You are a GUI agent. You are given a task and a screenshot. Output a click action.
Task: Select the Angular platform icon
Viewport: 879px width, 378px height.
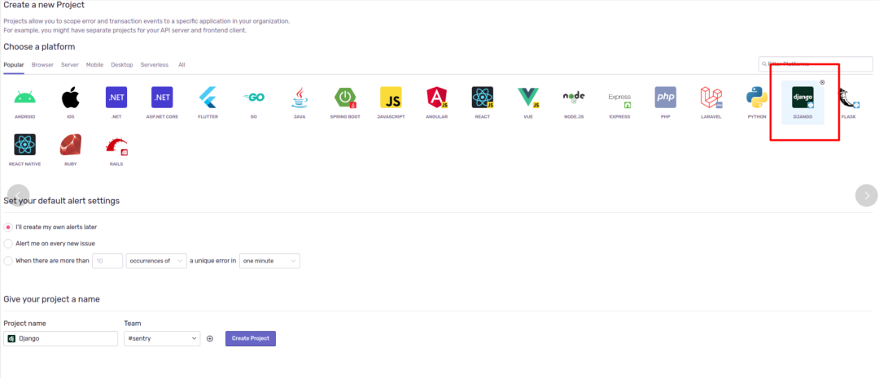[437, 98]
